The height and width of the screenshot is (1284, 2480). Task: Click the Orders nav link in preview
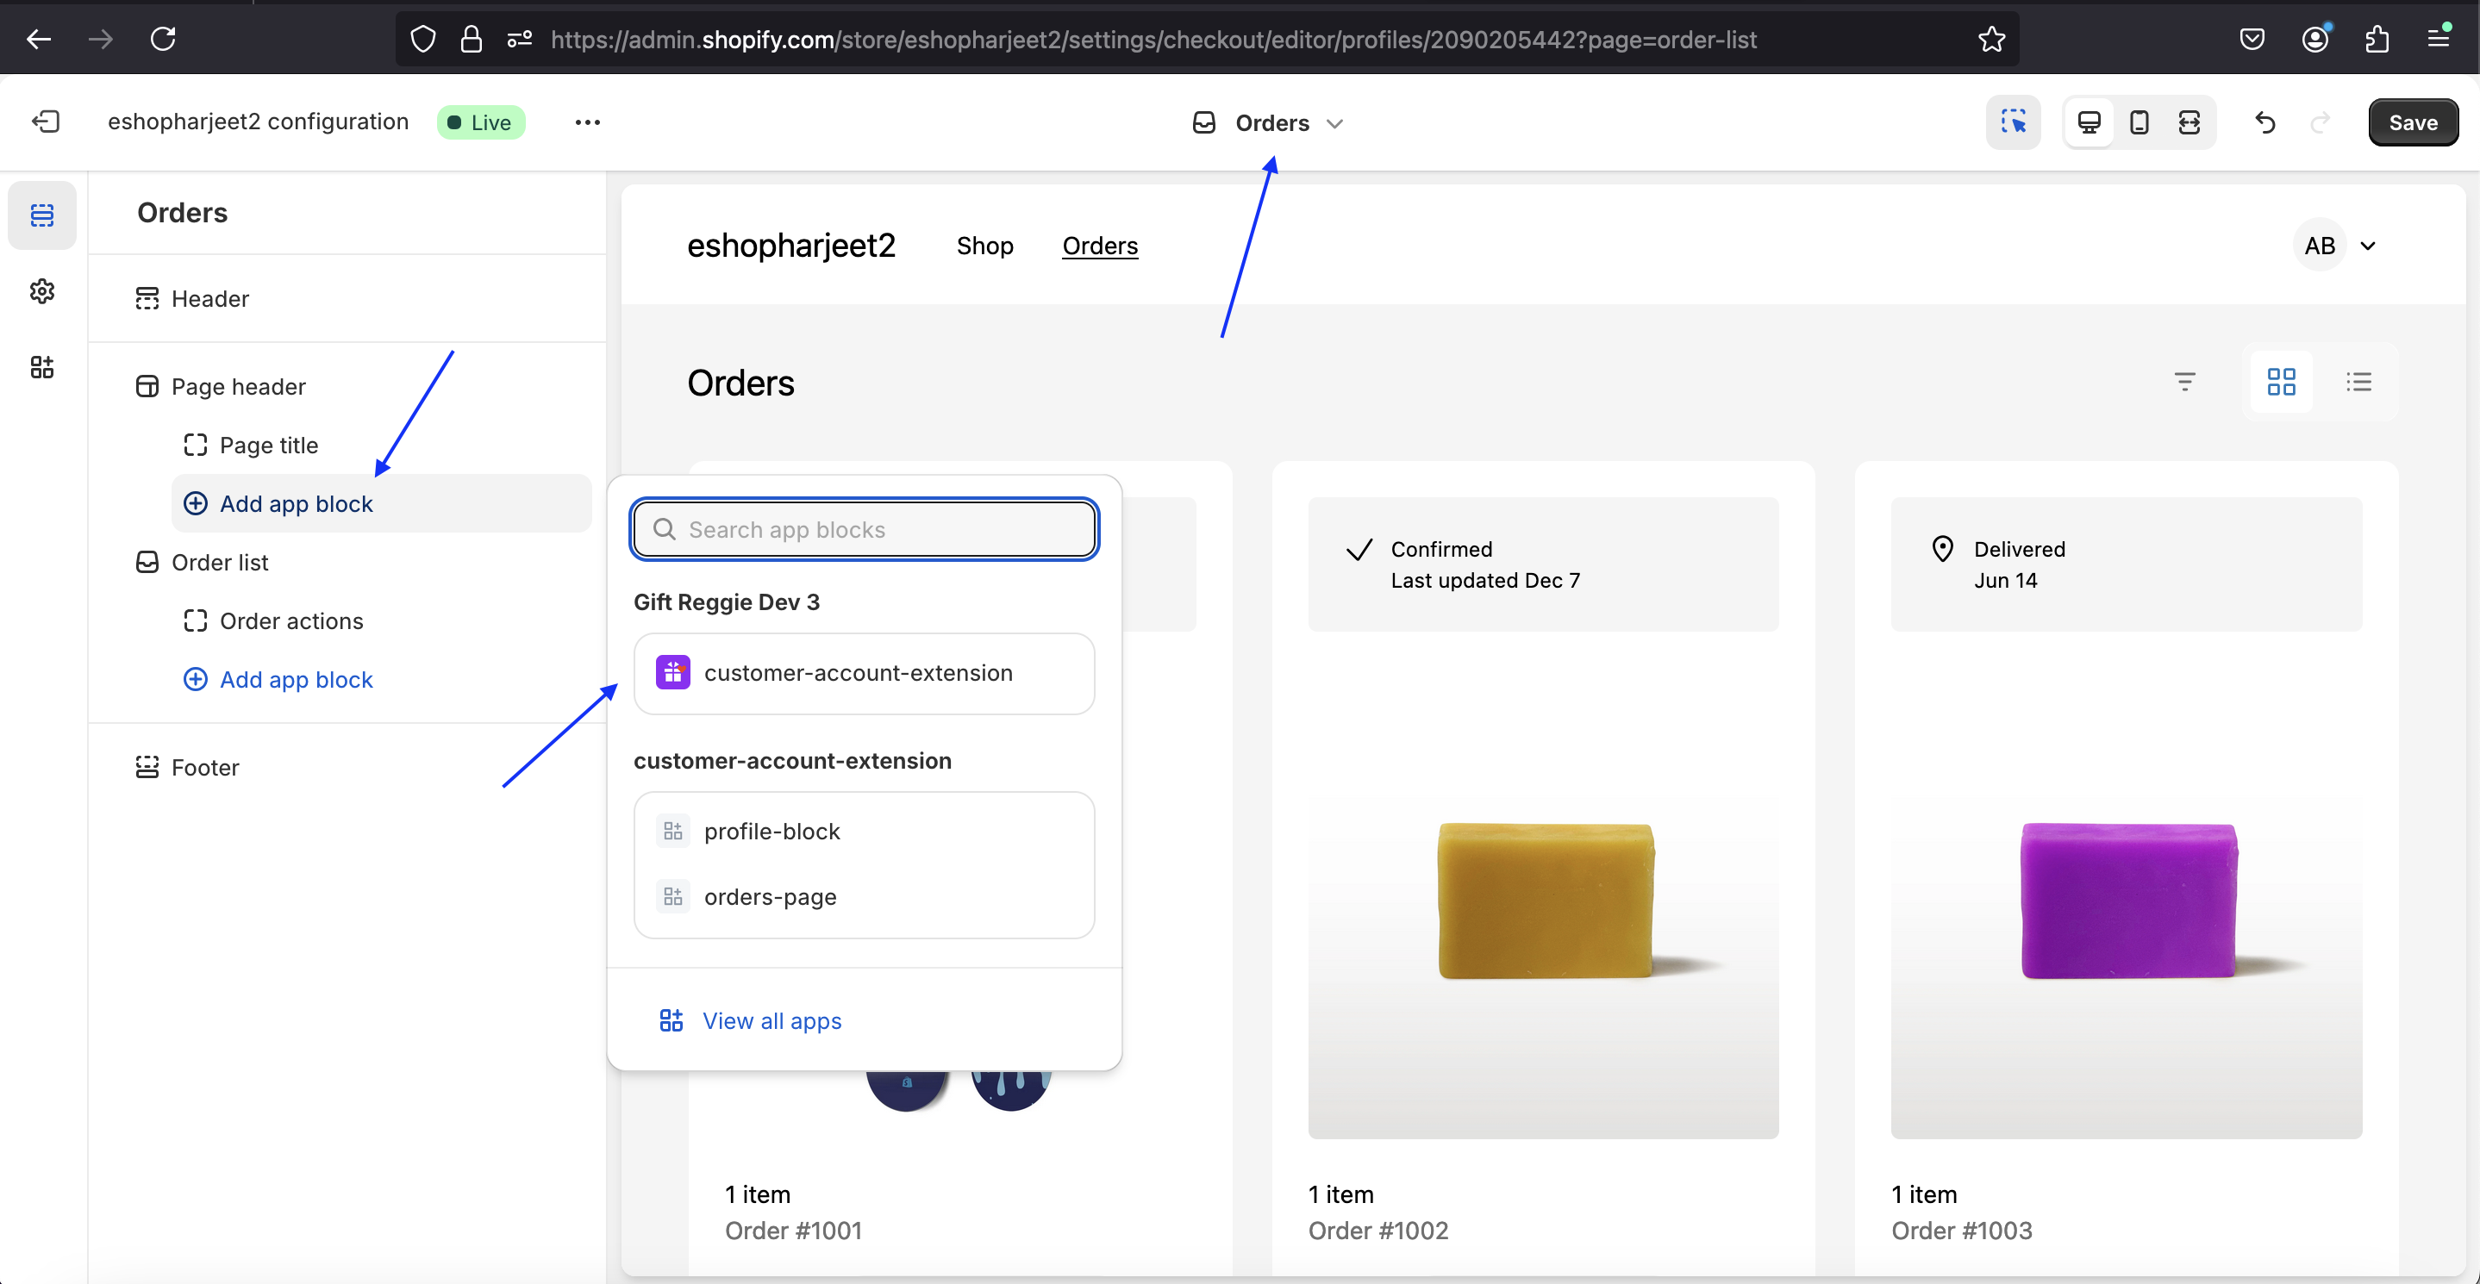(1099, 246)
